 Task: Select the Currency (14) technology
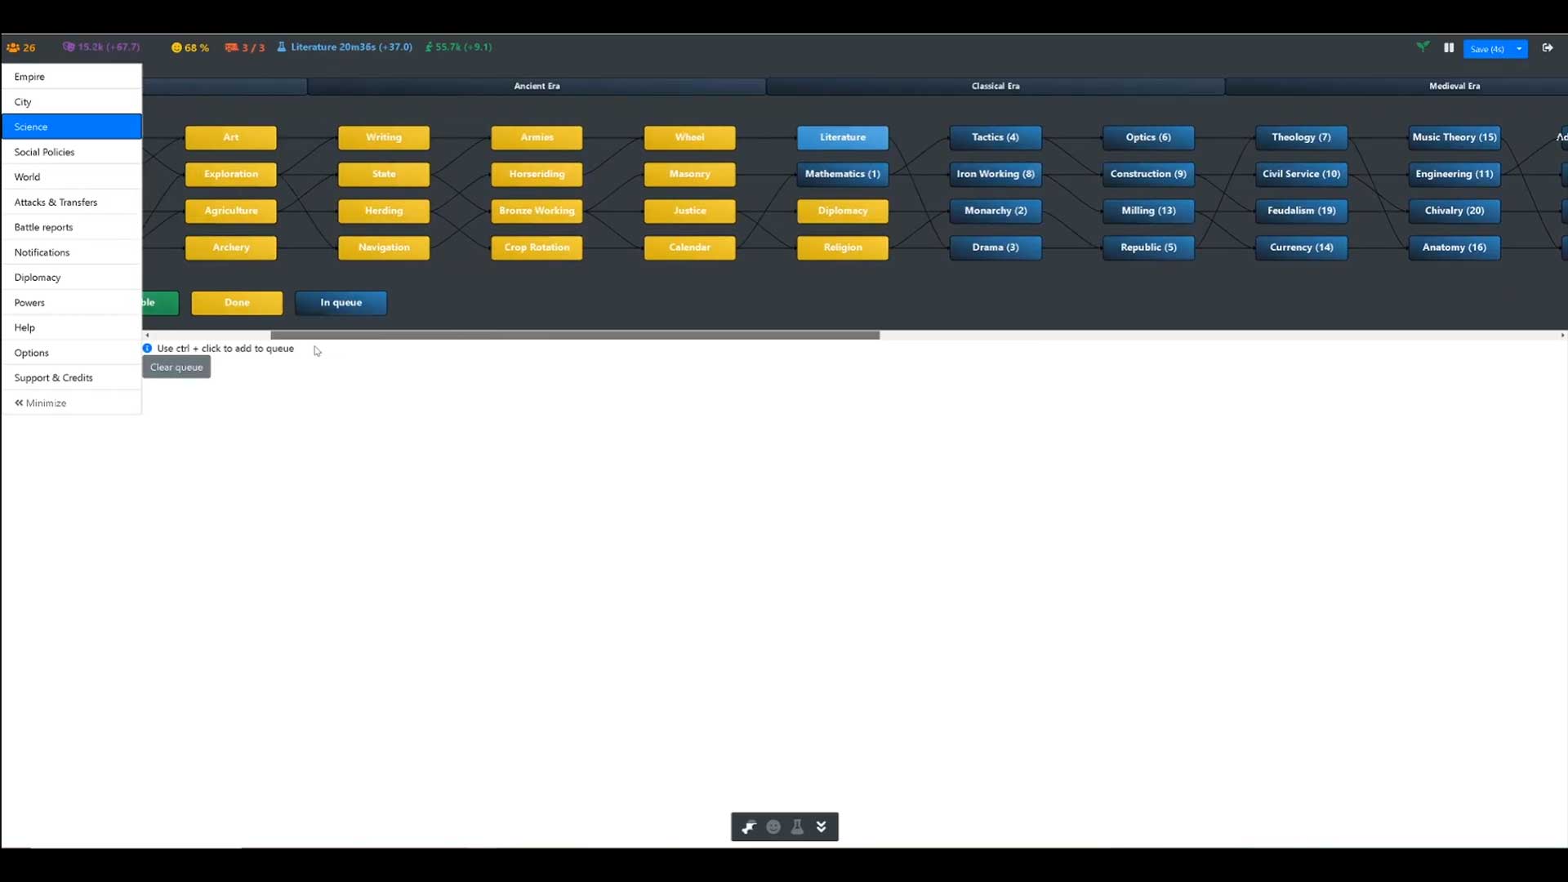click(1302, 247)
